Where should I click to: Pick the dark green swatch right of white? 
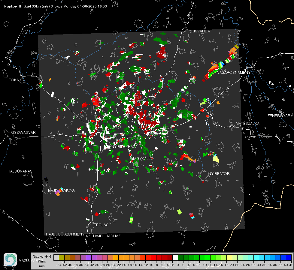[180, 257]
